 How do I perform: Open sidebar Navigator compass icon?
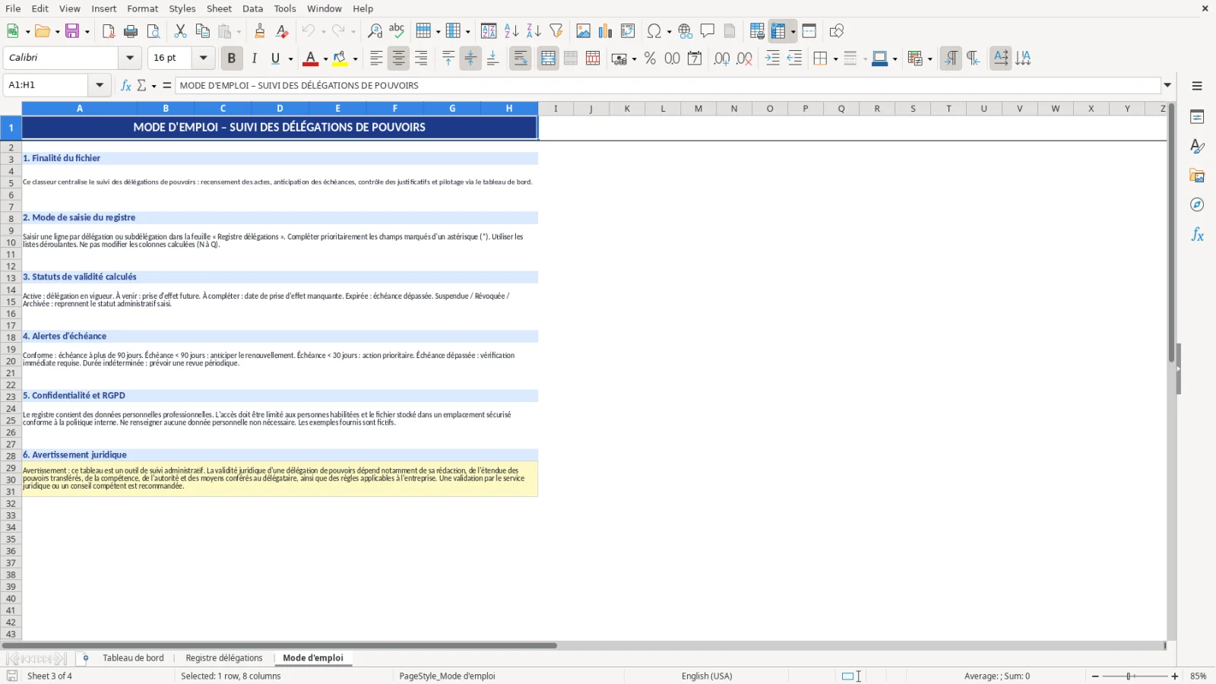1197,205
